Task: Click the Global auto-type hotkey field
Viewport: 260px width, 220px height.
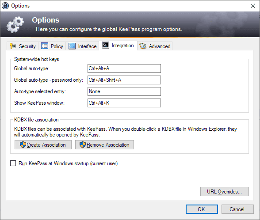Action: tap(124, 68)
